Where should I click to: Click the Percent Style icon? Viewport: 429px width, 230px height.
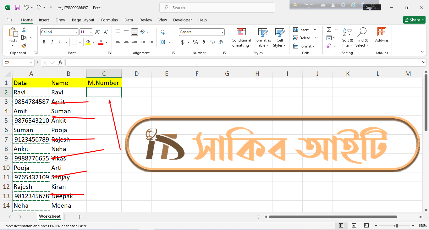point(195,42)
